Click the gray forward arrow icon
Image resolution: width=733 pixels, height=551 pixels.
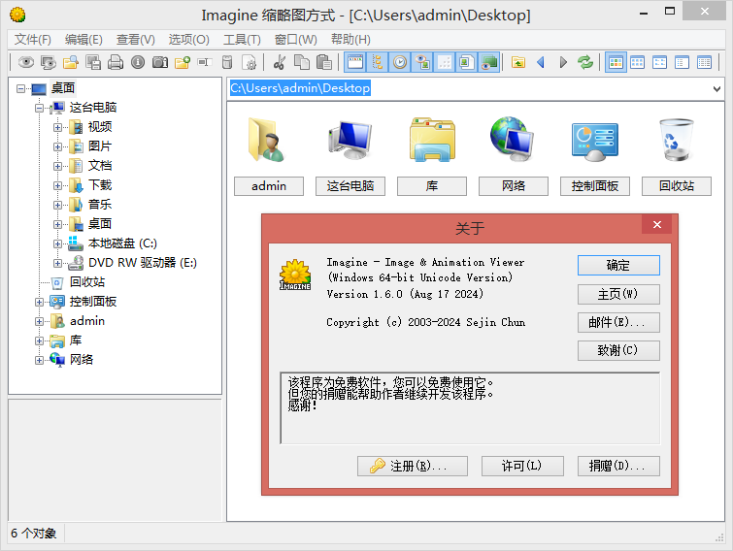coord(563,62)
